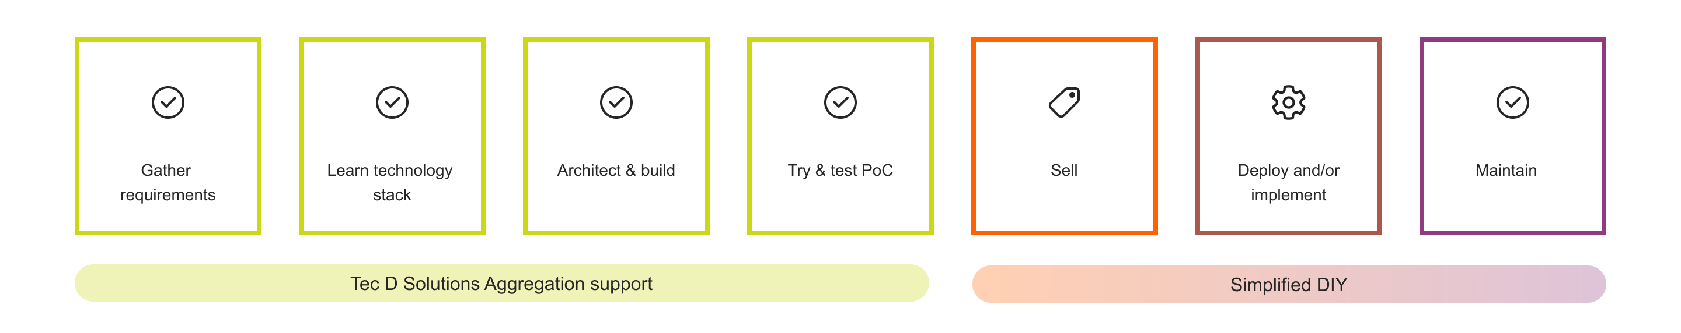Click the checkmark icon above Learn technology stack

[392, 102]
